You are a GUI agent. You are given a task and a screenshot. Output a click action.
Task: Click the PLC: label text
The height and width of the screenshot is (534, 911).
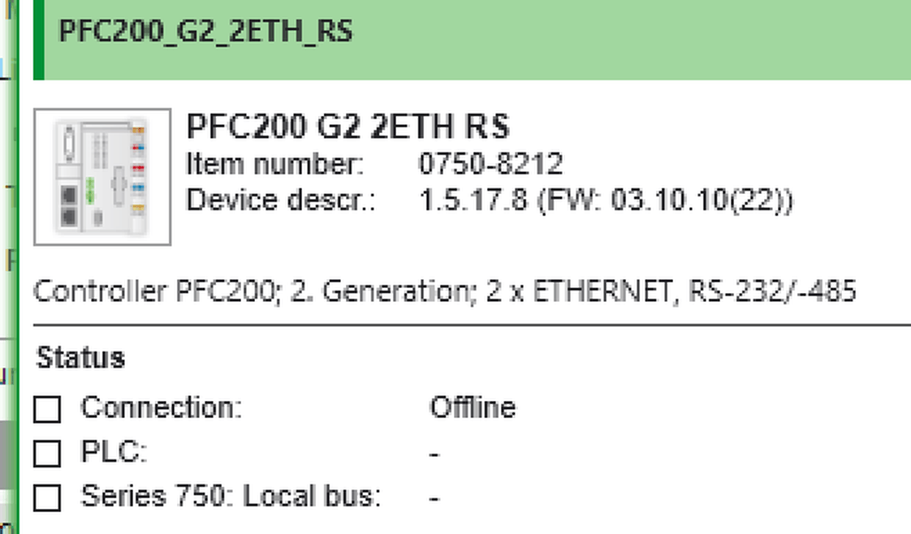click(x=114, y=451)
